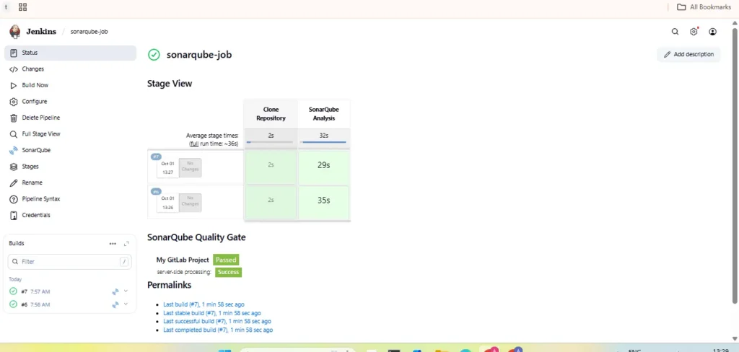
Task: Expand the Builds panel with the expand icon
Action: click(x=126, y=244)
